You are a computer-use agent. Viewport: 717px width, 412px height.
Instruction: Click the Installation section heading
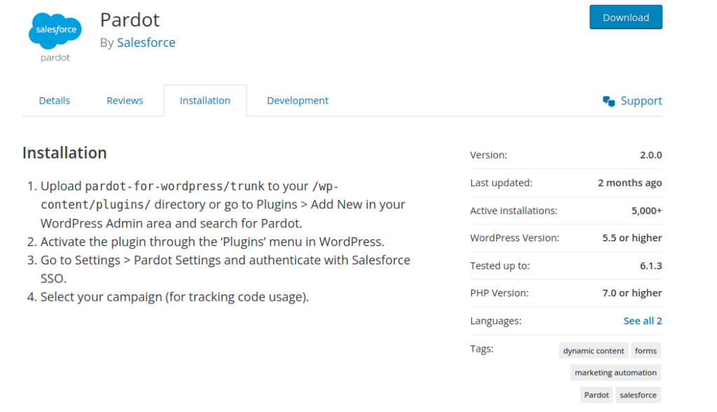tap(64, 152)
